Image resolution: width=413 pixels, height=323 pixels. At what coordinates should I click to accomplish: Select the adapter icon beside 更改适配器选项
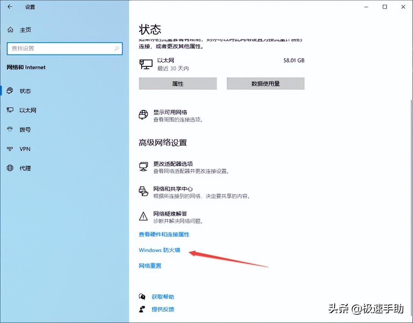point(144,167)
